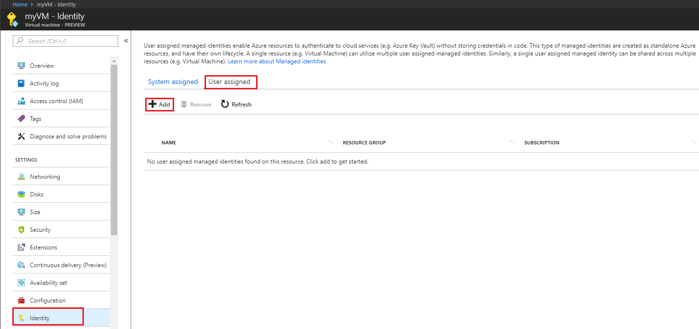Image resolution: width=699 pixels, height=329 pixels.
Task: Sort by the RESOURCE GROUP column arrows
Action: coord(512,142)
